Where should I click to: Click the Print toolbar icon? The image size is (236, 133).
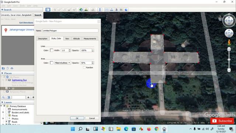click(x=111, y=10)
